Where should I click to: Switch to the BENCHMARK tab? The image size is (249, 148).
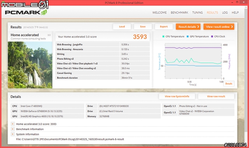(179, 12)
